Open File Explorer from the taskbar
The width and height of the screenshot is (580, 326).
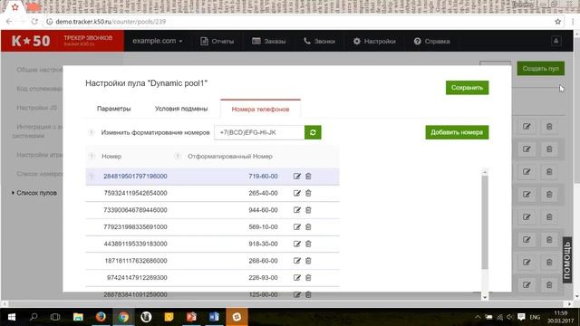(78, 317)
